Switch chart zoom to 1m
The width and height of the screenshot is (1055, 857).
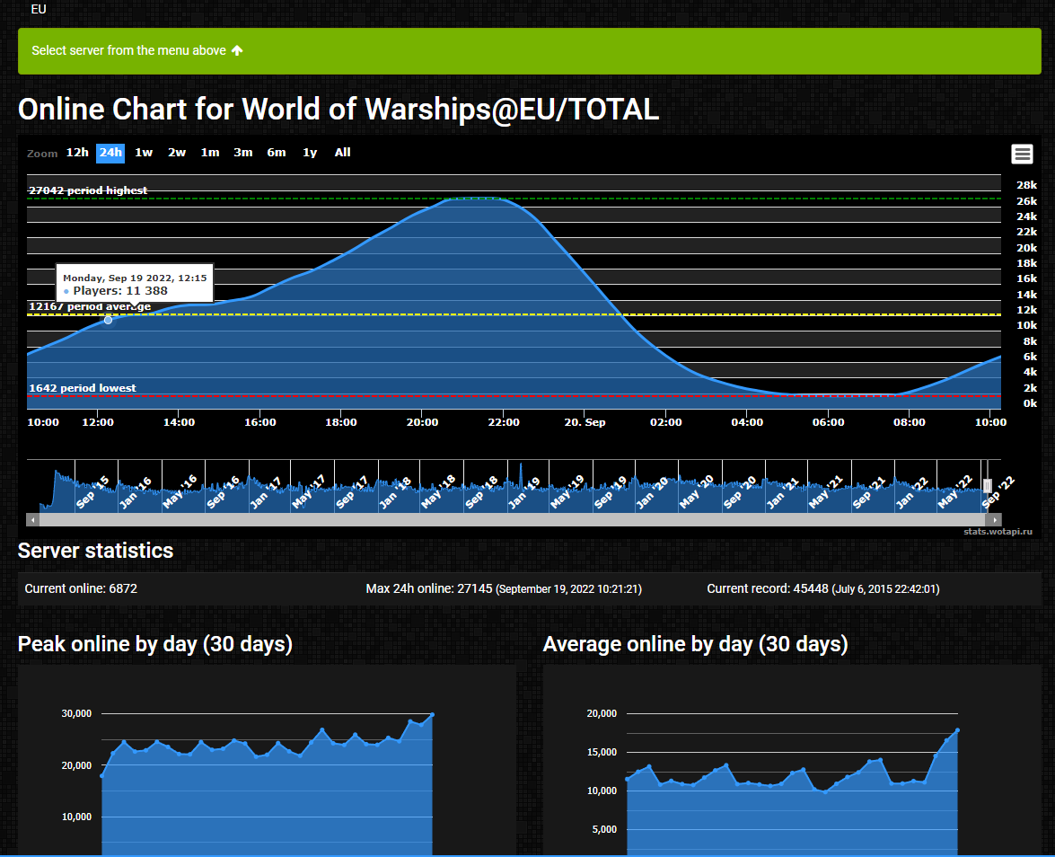point(210,153)
